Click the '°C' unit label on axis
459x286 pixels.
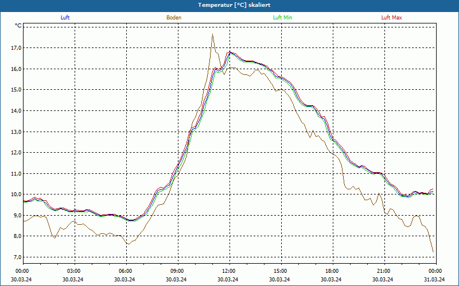(x=18, y=26)
